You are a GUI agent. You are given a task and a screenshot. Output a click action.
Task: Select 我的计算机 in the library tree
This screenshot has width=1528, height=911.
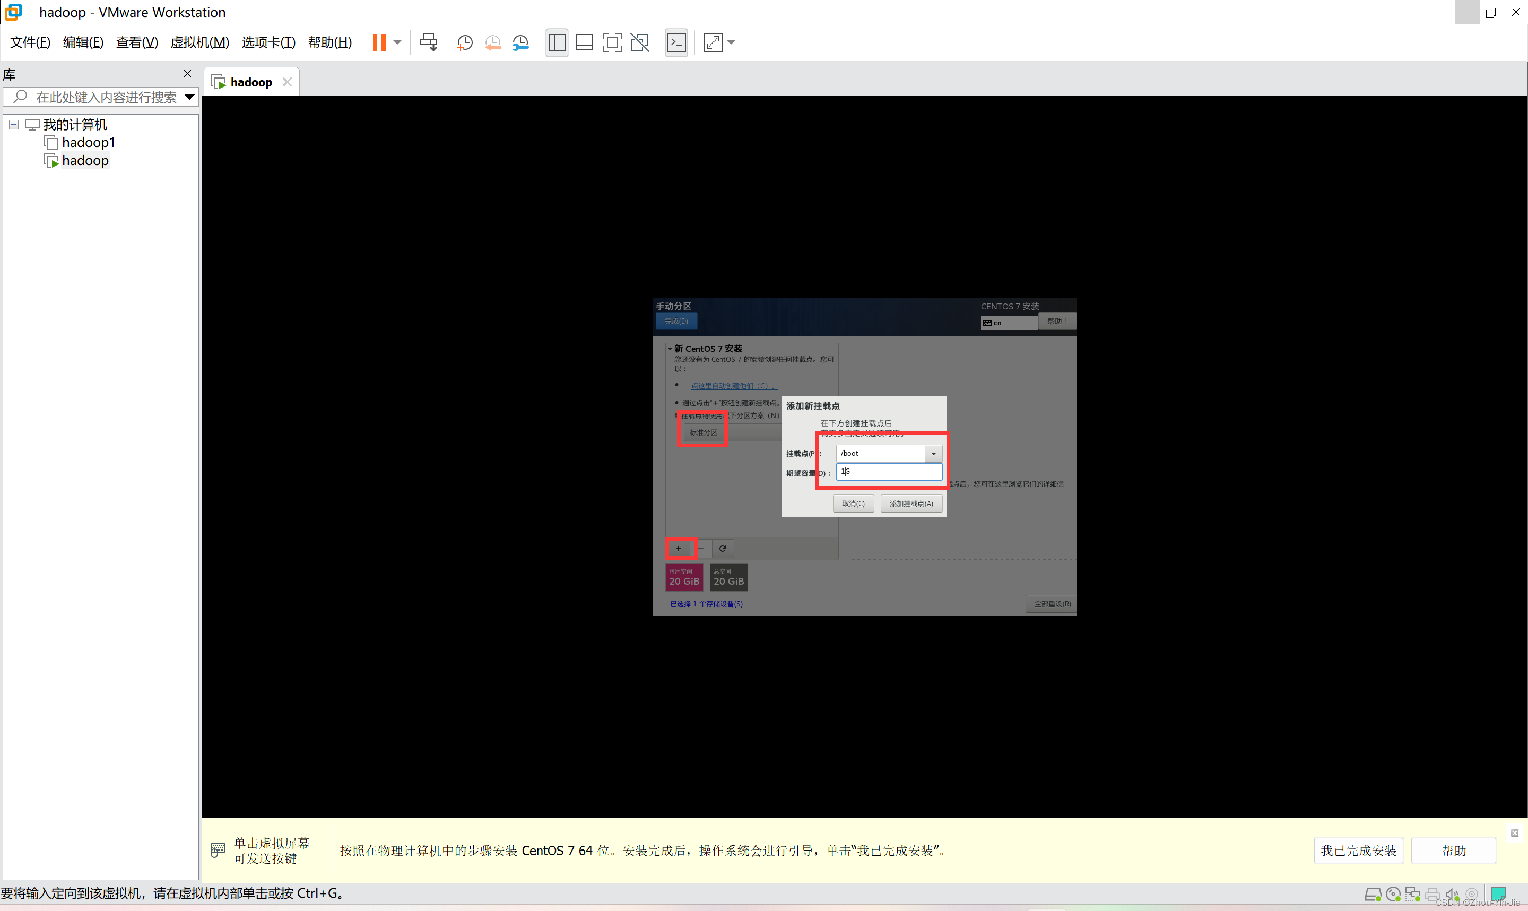click(75, 125)
